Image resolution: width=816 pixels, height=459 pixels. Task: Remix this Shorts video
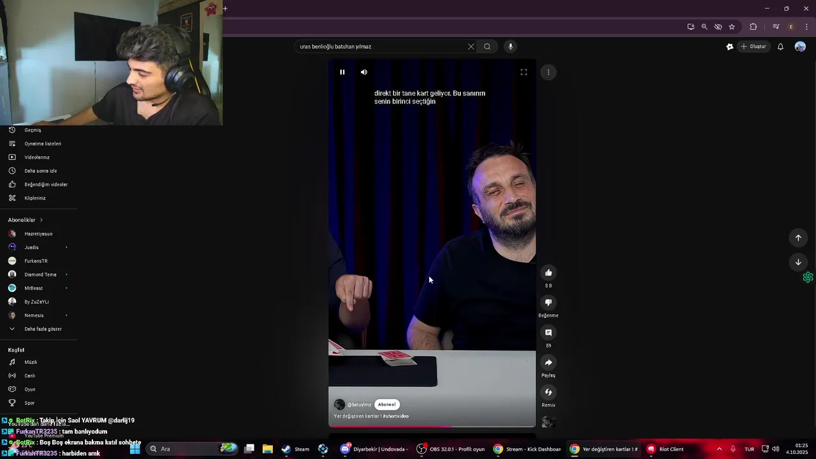(x=548, y=392)
